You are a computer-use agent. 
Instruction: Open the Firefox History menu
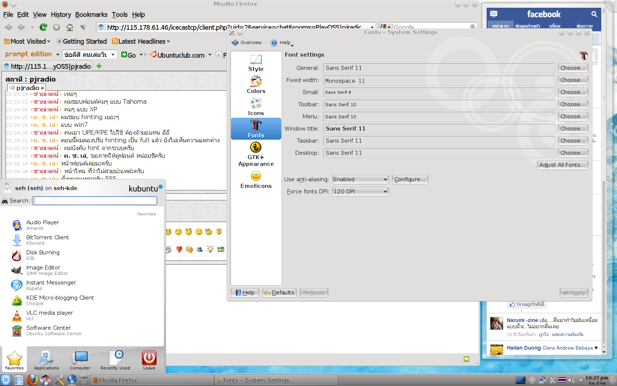[x=61, y=15]
